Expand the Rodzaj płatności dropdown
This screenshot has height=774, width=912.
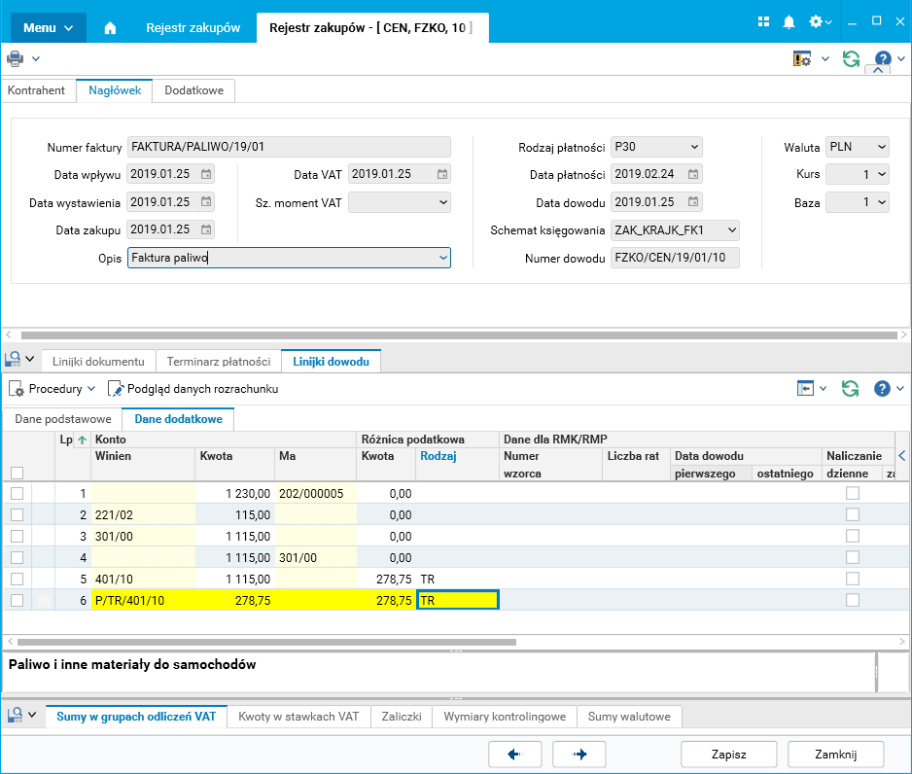(x=694, y=147)
